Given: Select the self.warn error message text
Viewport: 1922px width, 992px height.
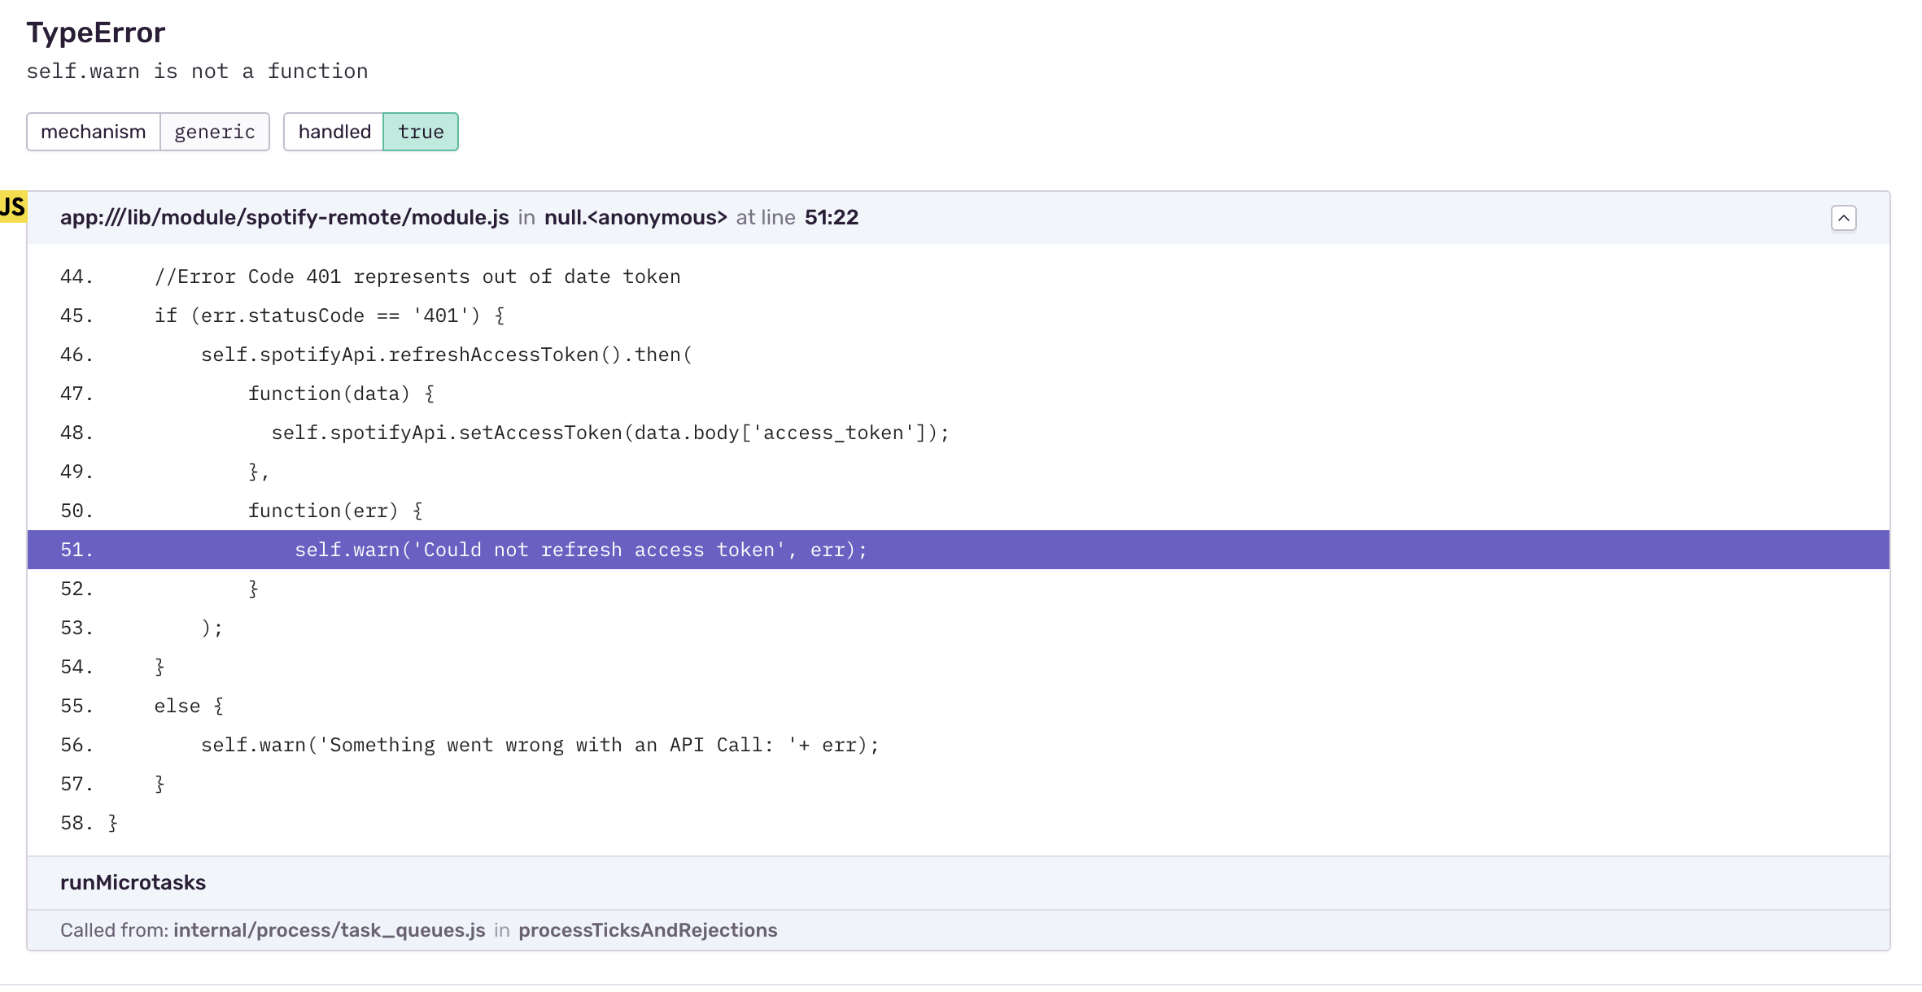Looking at the screenshot, I should (x=197, y=72).
